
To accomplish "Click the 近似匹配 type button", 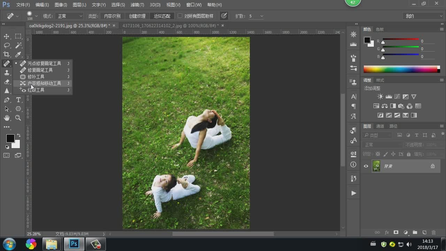I will coord(162,16).
